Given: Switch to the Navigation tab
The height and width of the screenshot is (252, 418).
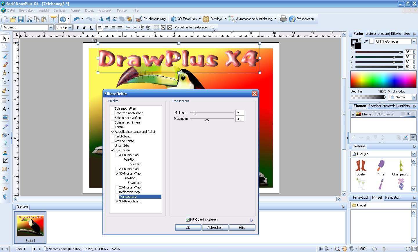Looking at the screenshot, I should tap(392, 197).
